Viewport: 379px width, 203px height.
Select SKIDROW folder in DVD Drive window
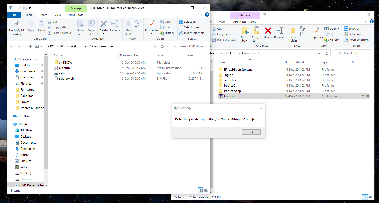tap(65, 63)
